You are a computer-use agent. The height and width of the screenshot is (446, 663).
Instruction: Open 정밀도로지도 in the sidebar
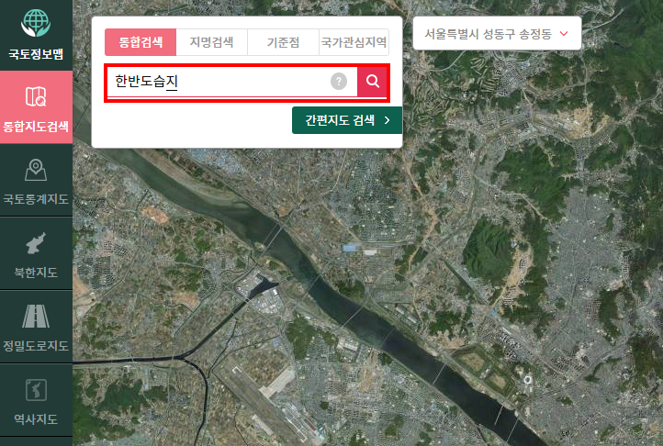click(x=36, y=327)
